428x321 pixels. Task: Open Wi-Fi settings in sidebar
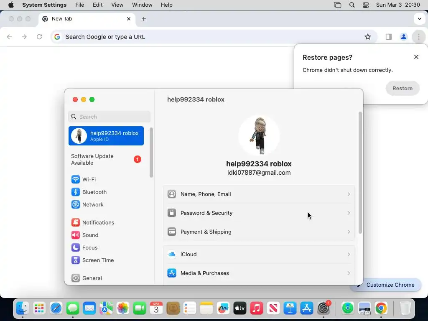click(84, 179)
